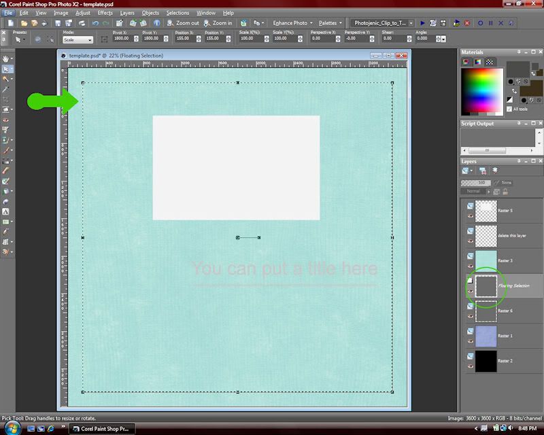544x435 pixels.
Task: Click the brown background material swatch
Action: [x=531, y=88]
